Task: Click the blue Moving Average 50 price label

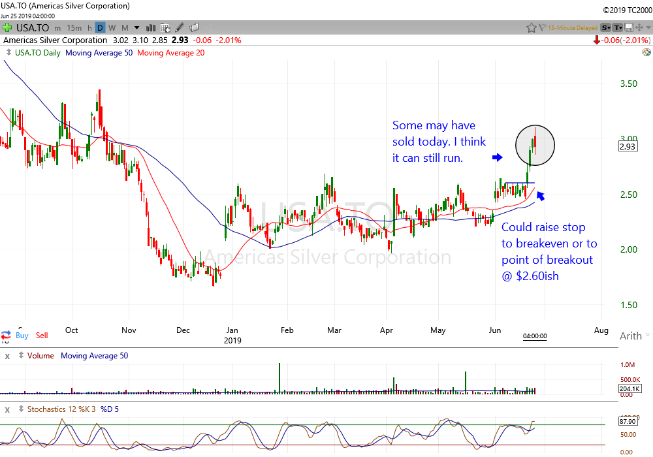Action: [x=99, y=53]
